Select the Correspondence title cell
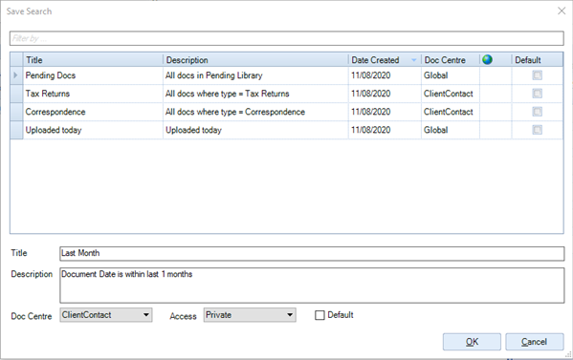 coord(93,112)
